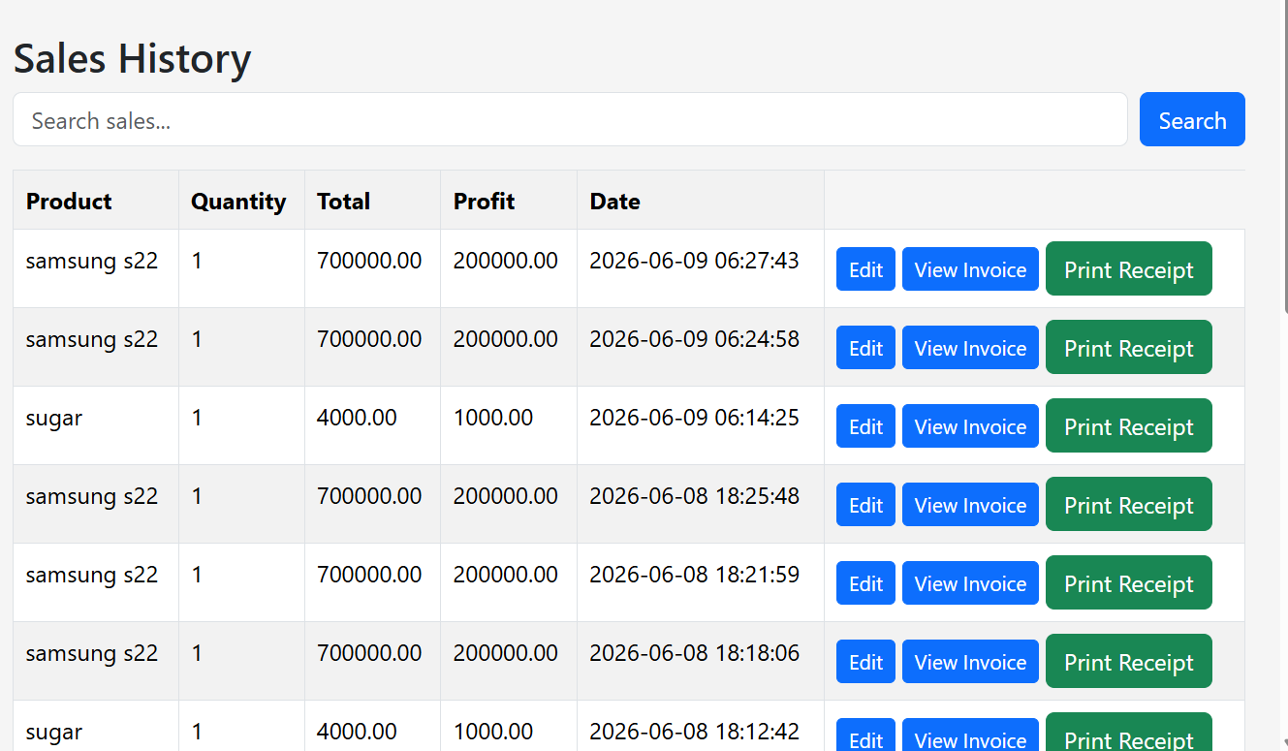This screenshot has height=751, width=1288.
Task: Select the date 2026-06-08 18:25:48
Action: point(694,496)
